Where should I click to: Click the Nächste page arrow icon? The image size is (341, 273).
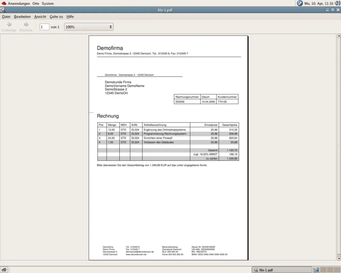coord(26,25)
